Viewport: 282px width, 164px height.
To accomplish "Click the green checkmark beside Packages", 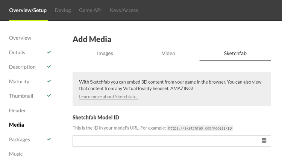I will [x=49, y=139].
